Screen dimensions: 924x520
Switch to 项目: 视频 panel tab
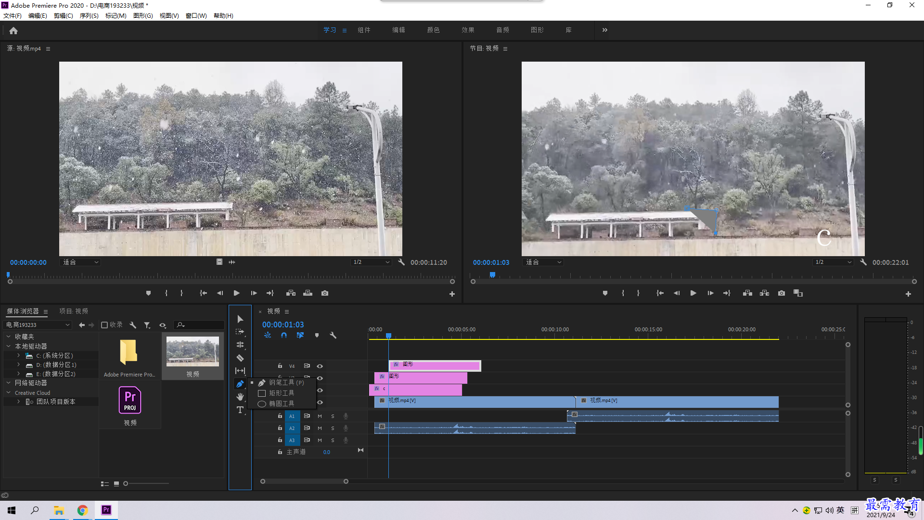pyautogui.click(x=74, y=311)
